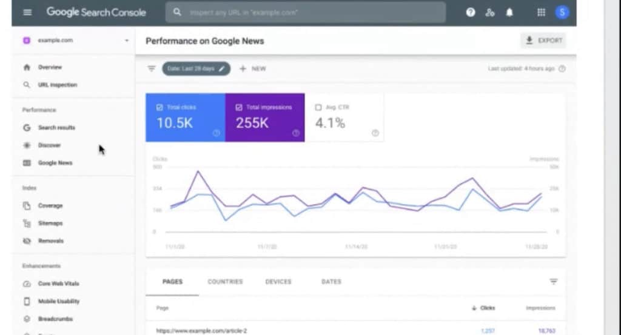Image resolution: width=621 pixels, height=335 pixels.
Task: Open the notifications bell
Action: click(x=509, y=13)
